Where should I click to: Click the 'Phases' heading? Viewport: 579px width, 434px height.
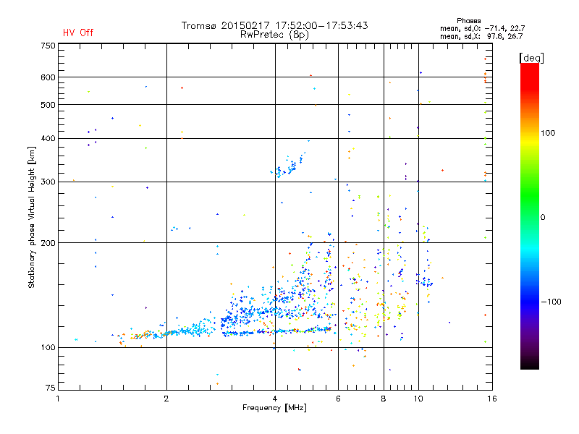(x=468, y=21)
